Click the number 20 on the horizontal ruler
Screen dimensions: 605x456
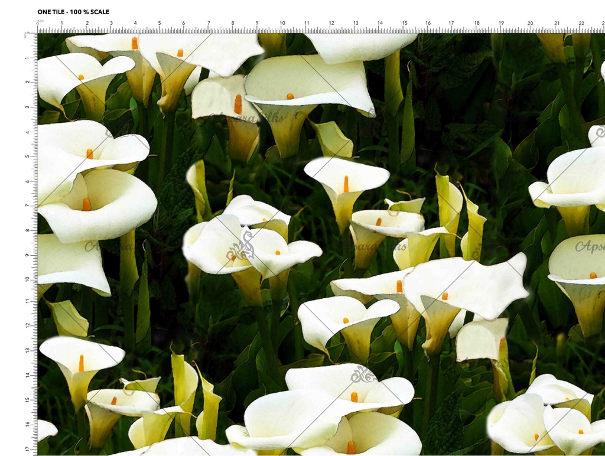click(530, 23)
